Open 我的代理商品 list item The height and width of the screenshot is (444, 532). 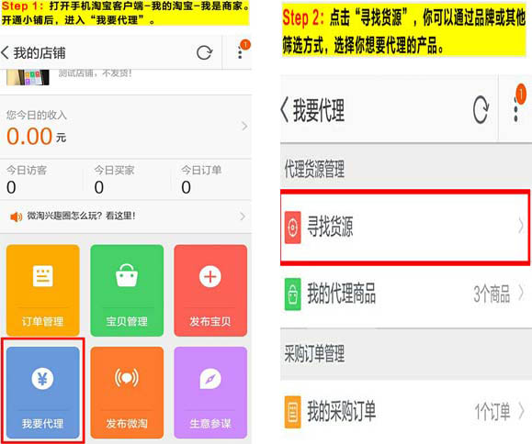(x=406, y=294)
